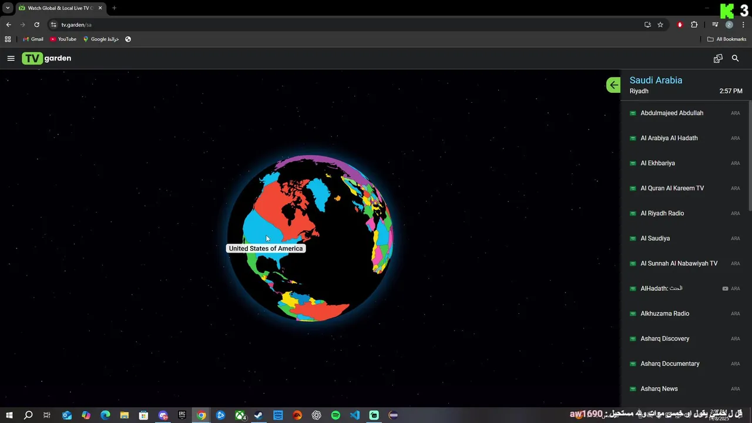The image size is (752, 423).
Task: Open Discord from the taskbar
Action: 163,415
